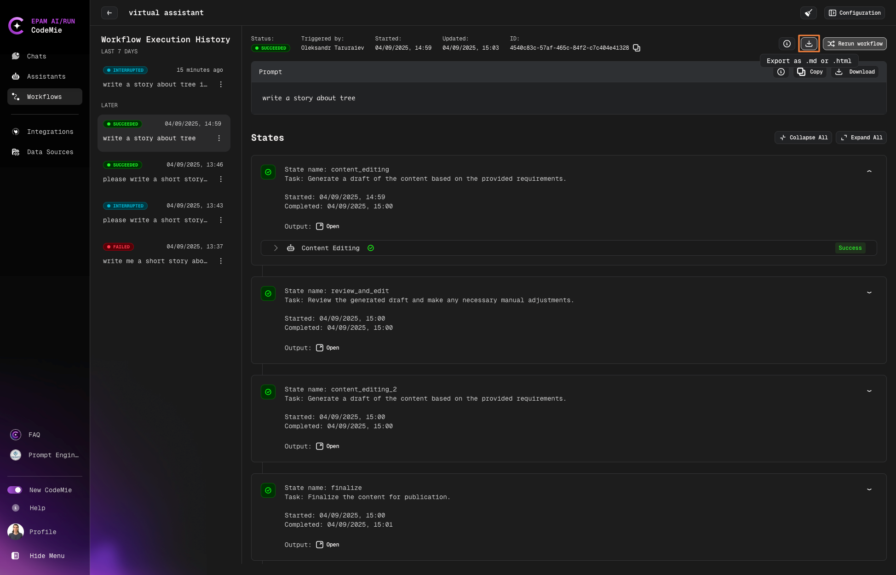Click the back arrow button

tap(109, 13)
